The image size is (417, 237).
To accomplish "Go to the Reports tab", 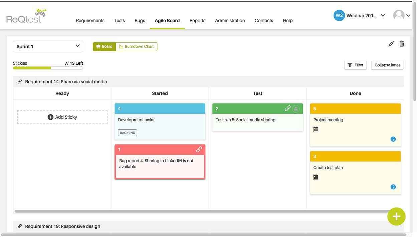I will [x=197, y=21].
